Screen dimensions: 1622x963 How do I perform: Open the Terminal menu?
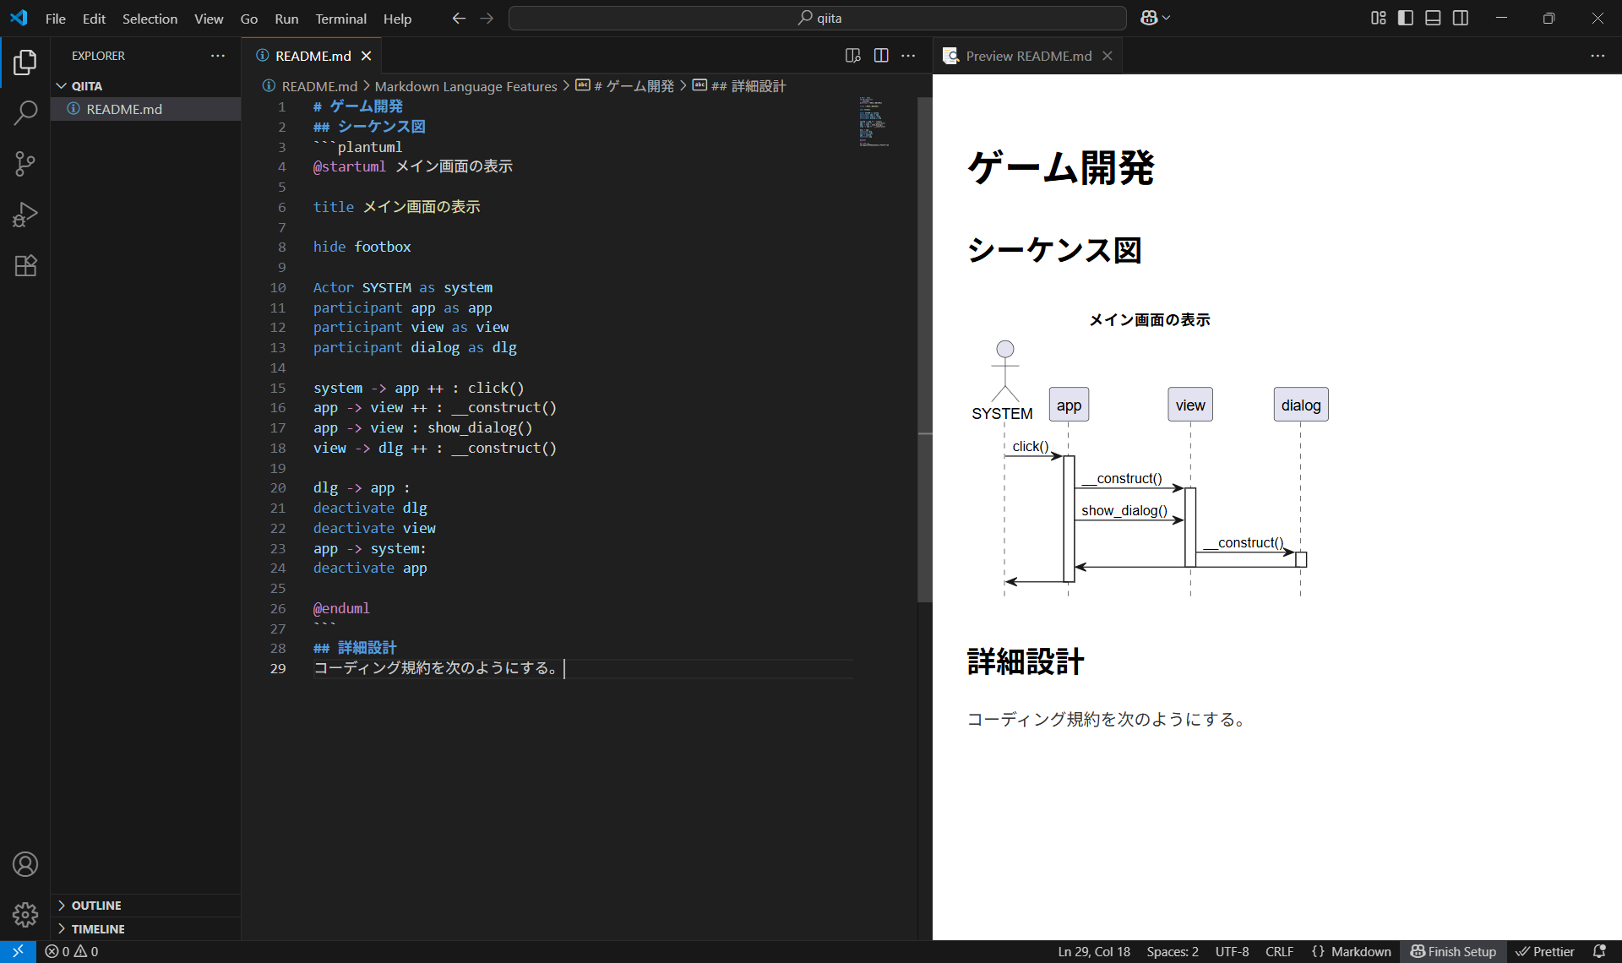340,19
